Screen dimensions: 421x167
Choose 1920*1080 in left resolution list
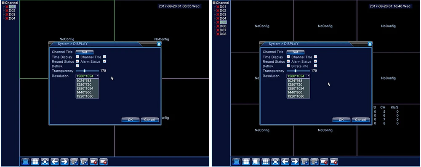[x=88, y=96]
